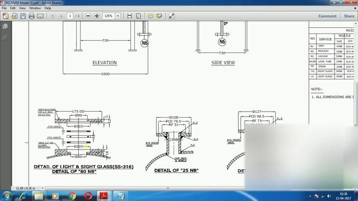
Task: Switch to read mode icon
Action: 172,16
